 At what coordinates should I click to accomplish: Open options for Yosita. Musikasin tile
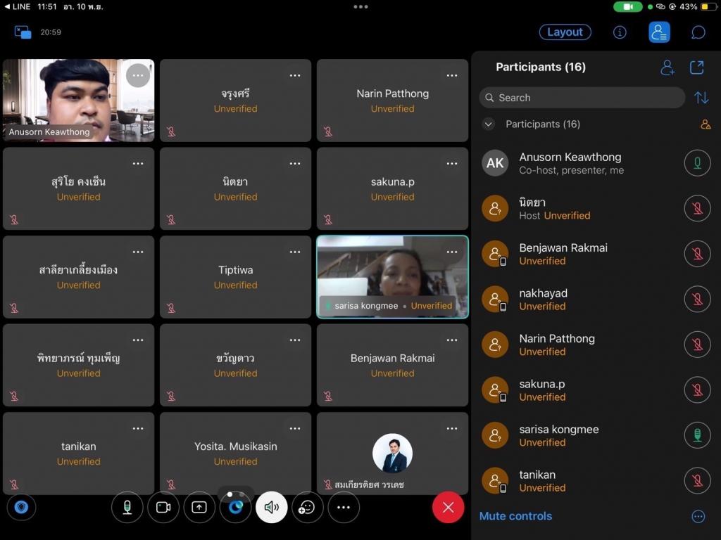pyautogui.click(x=295, y=428)
